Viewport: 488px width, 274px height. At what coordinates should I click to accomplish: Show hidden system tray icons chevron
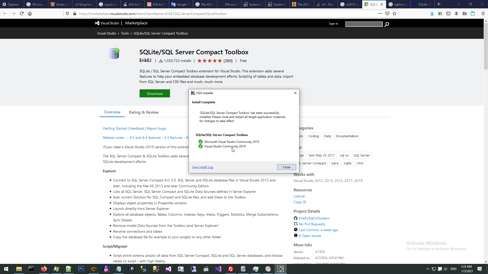[x=428, y=269]
